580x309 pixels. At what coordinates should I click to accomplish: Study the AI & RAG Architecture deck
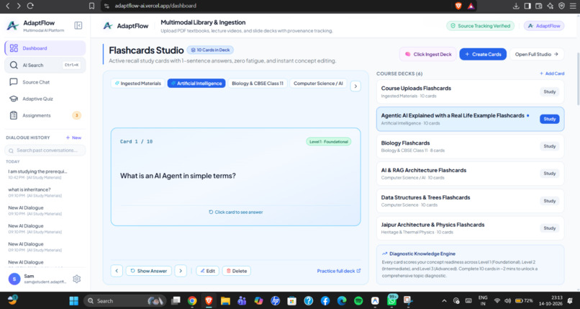click(x=549, y=174)
